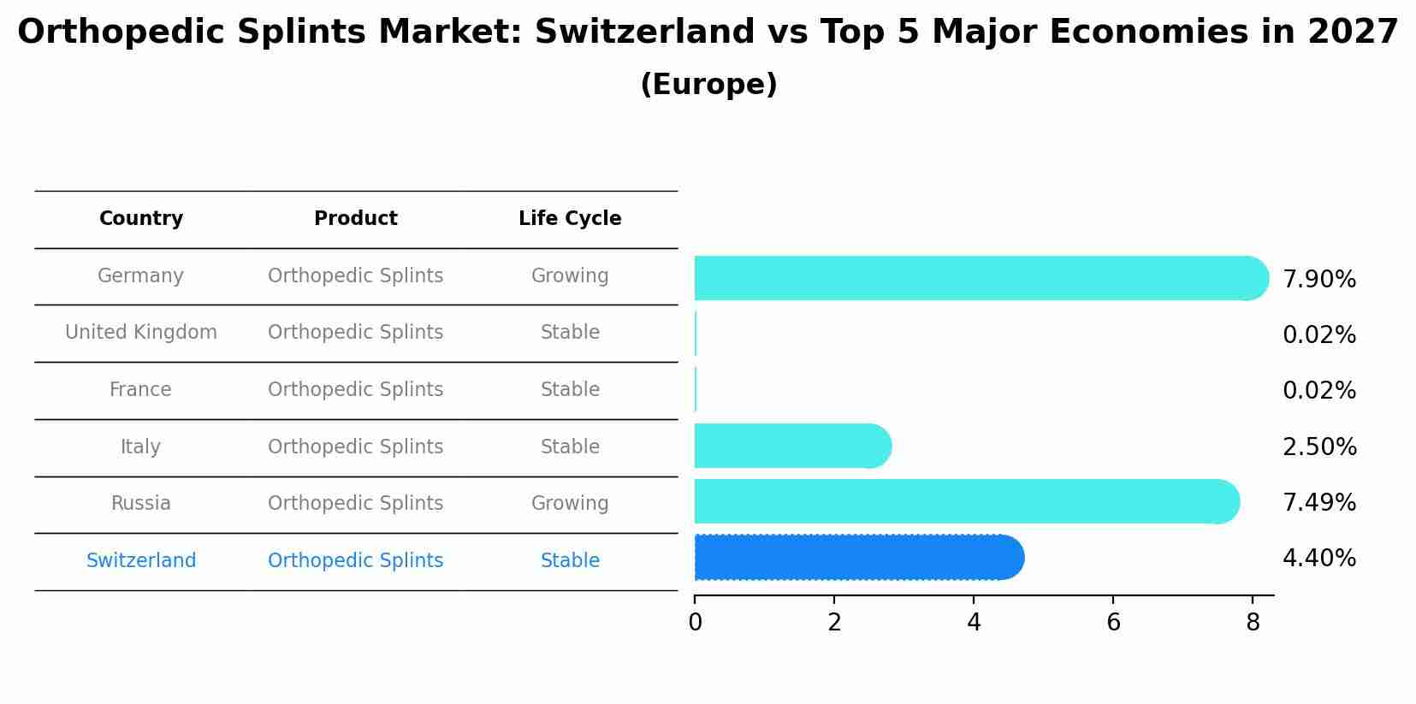Click Switzerland's blue Stable life cycle text
Screen dimensions: 1416x704
pyautogui.click(x=570, y=561)
